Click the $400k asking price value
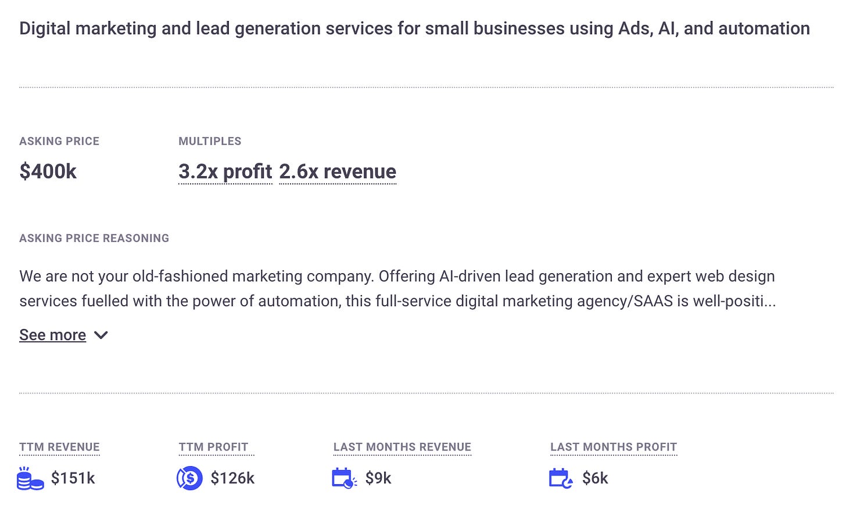 pyautogui.click(x=48, y=171)
